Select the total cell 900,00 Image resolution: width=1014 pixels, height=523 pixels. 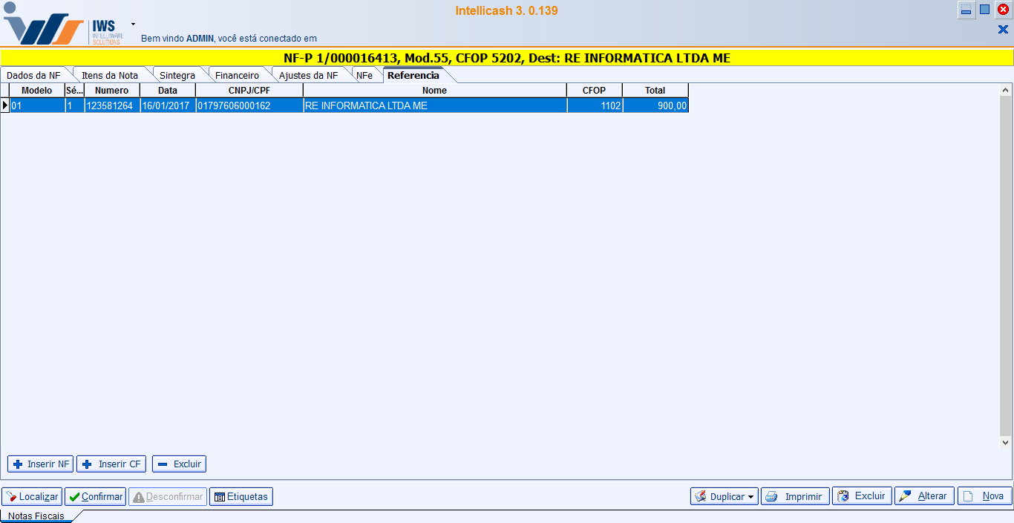[x=655, y=105]
